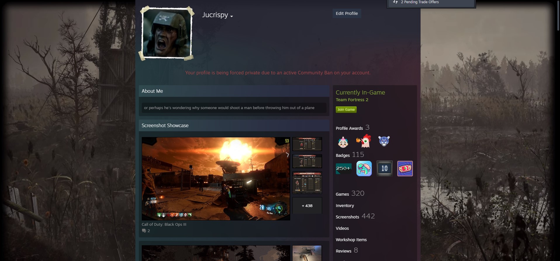This screenshot has width=560, height=261.
Task: Click the comments bubble icon under screenshot
Action: (144, 231)
